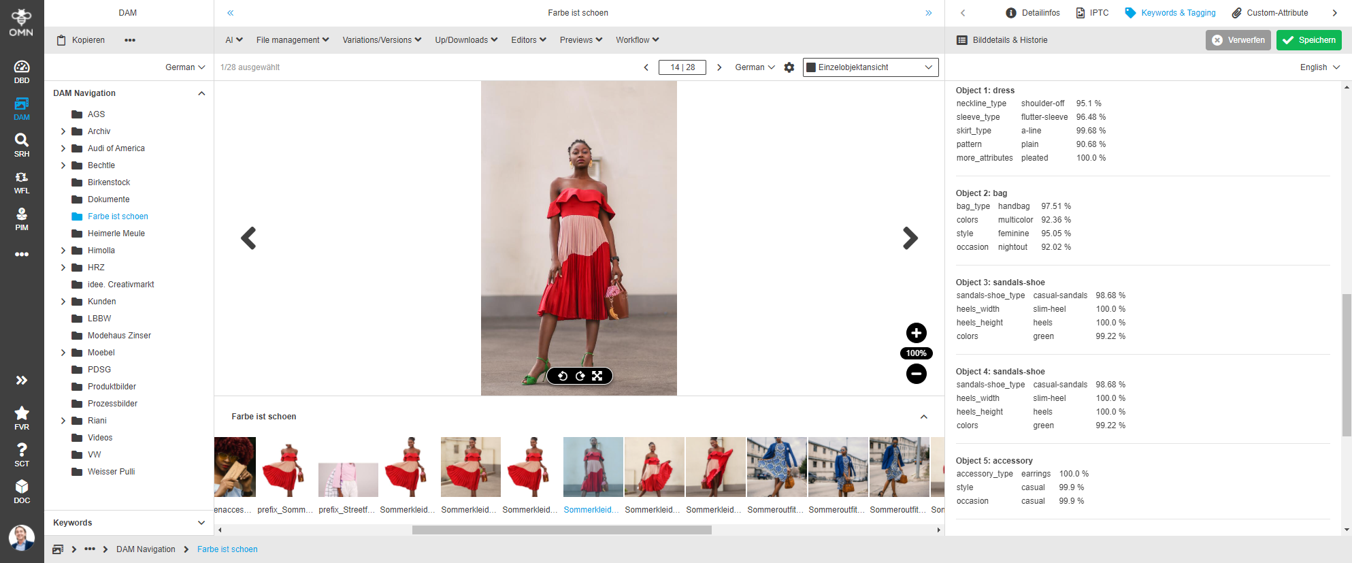1352x563 pixels.
Task: Rotate image counterclockwise
Action: (563, 376)
